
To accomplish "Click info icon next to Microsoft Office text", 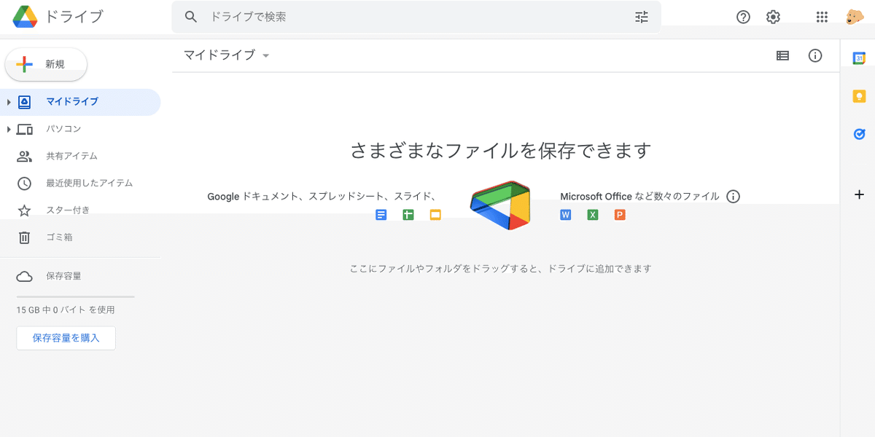I will pos(734,197).
